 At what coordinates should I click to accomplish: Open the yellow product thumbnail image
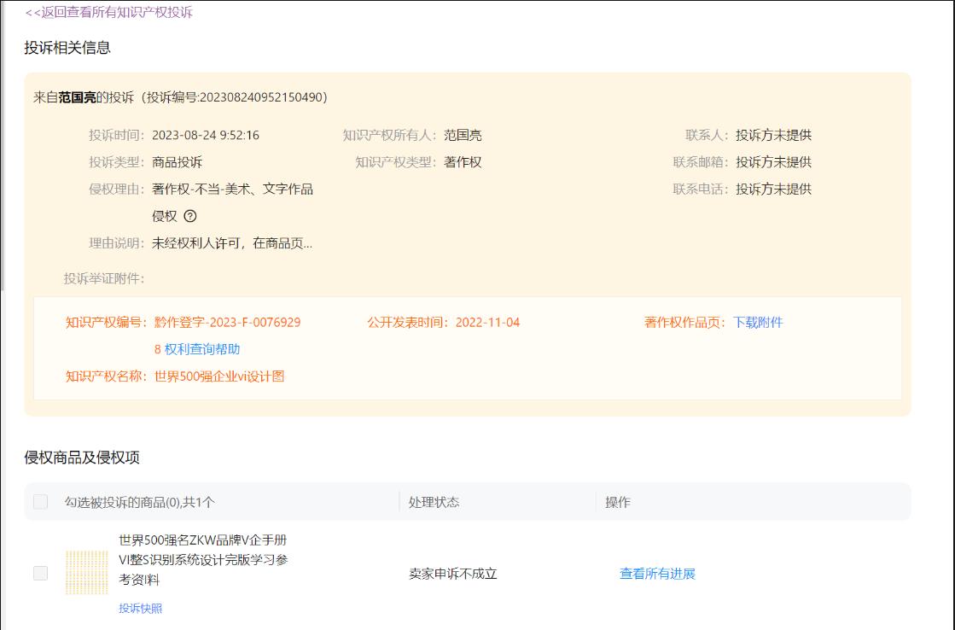coord(87,573)
